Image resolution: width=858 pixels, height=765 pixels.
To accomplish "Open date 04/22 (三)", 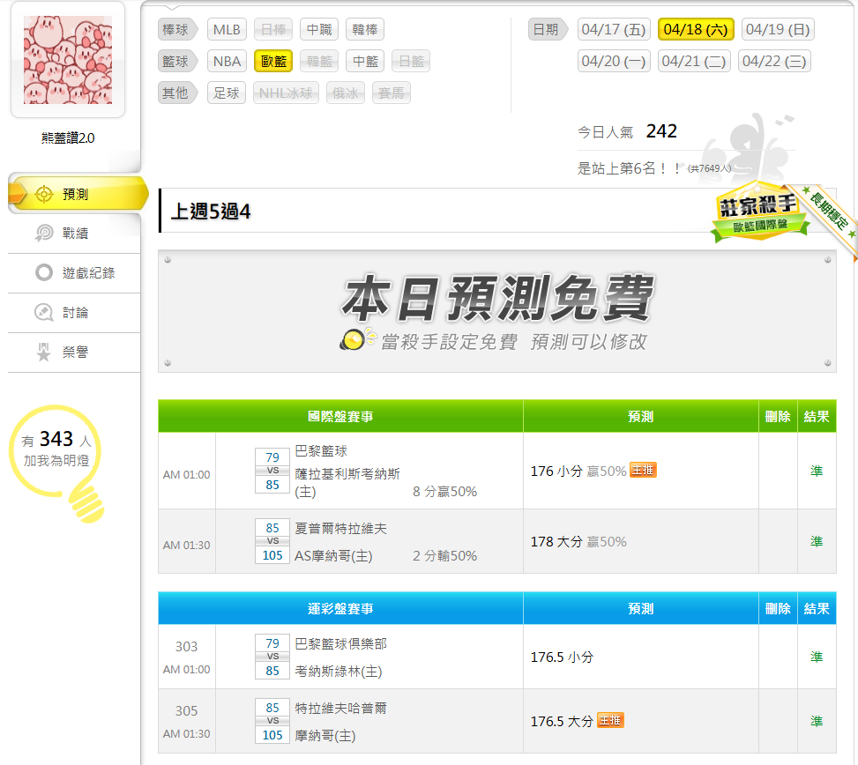I will point(773,61).
